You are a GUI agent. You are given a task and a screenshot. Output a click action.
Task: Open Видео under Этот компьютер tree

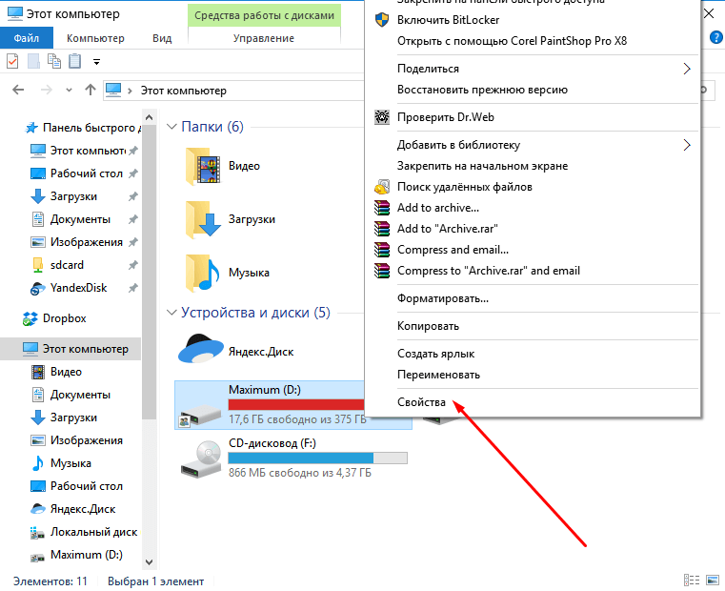(56, 372)
